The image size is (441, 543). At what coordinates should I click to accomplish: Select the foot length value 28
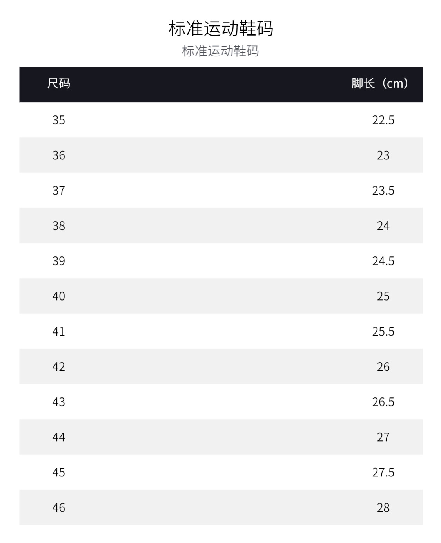coord(383,507)
